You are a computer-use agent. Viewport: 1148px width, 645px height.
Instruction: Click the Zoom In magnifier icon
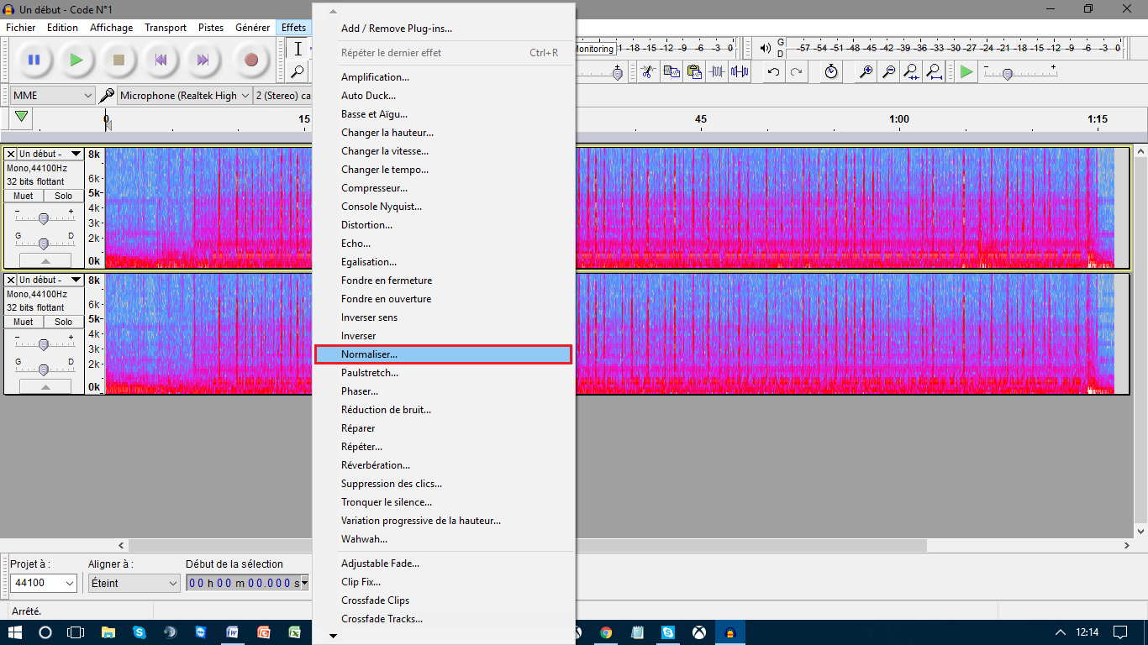point(865,72)
